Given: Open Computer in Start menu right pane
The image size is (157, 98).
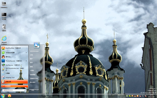Looking at the screenshot, I should (32, 71).
